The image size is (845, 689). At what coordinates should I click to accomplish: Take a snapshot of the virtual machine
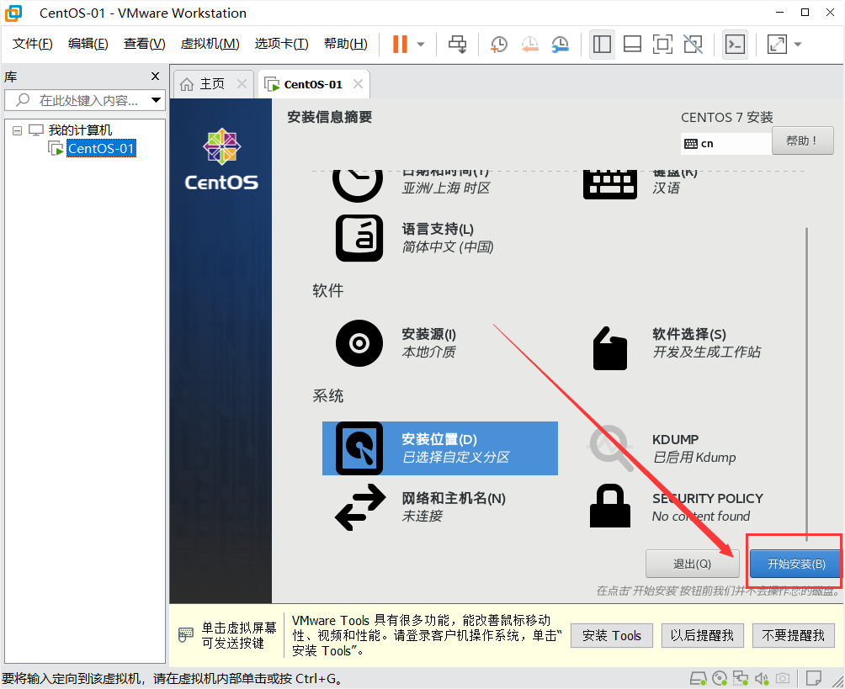[498, 43]
